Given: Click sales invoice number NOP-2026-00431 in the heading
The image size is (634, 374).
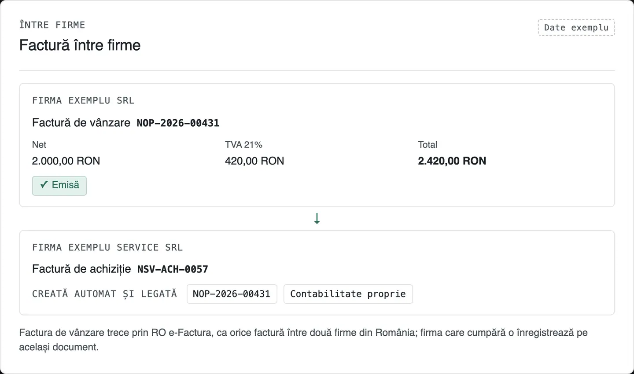Looking at the screenshot, I should coord(178,123).
